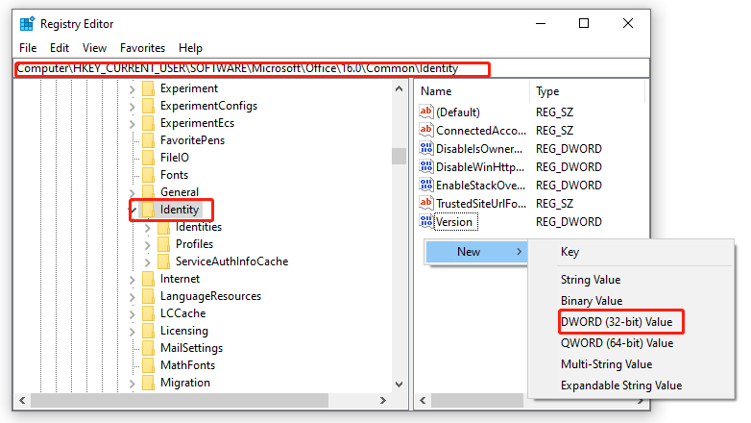Expand the Identities subkey
Viewport: 751px width, 423px height.
[x=148, y=227]
